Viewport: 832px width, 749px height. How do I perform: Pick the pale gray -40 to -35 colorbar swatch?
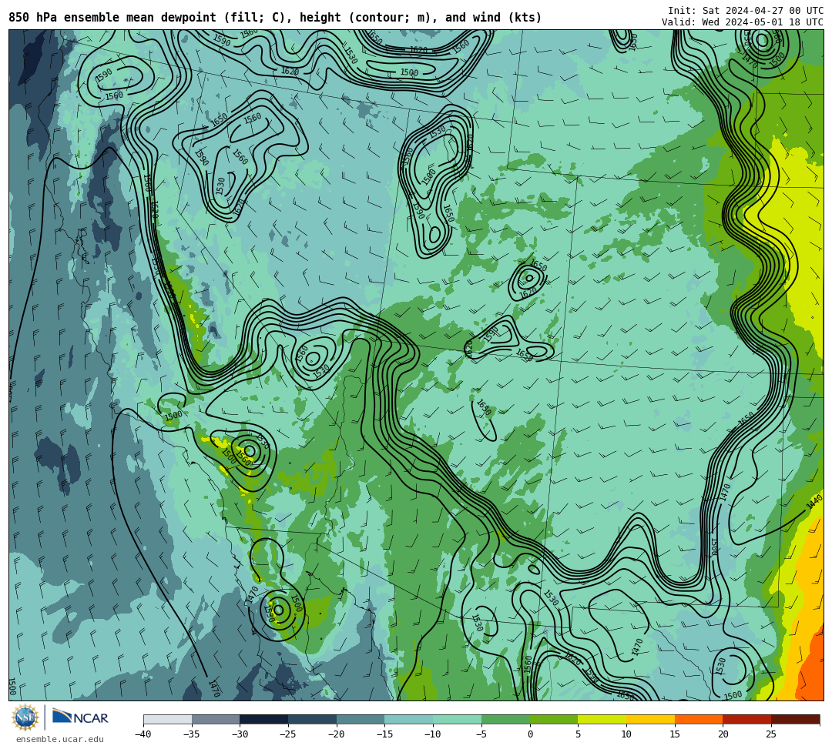click(168, 719)
